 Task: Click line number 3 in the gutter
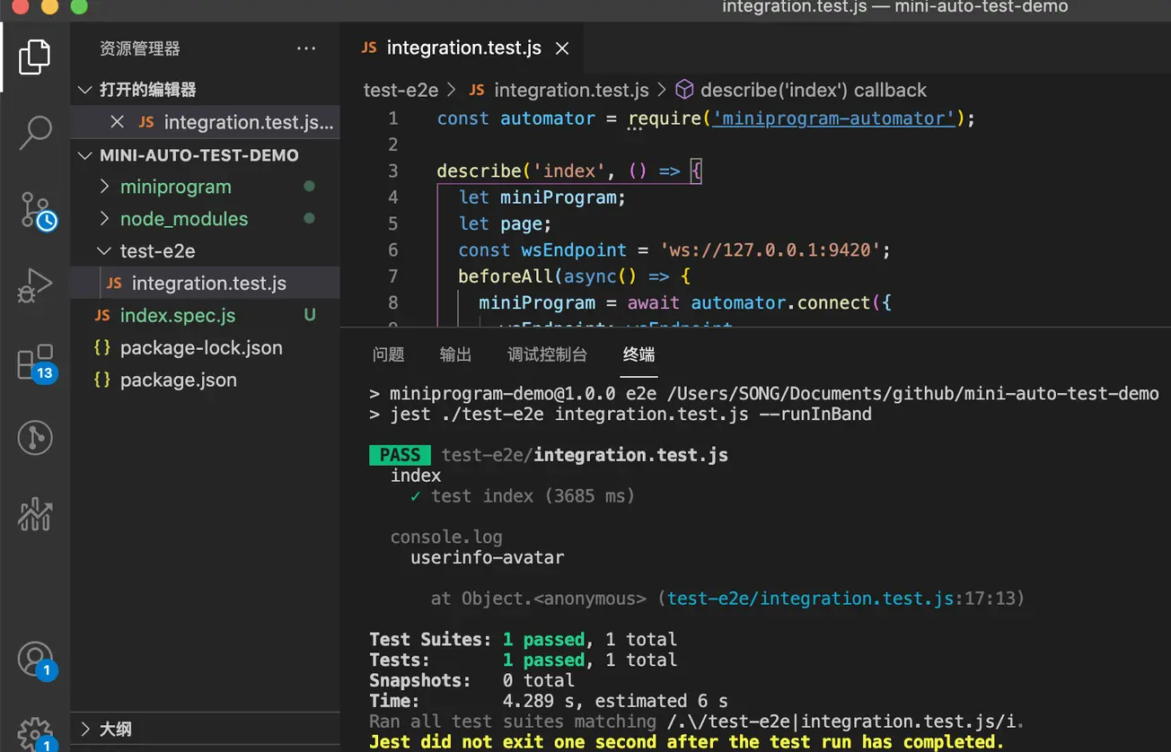tap(392, 171)
